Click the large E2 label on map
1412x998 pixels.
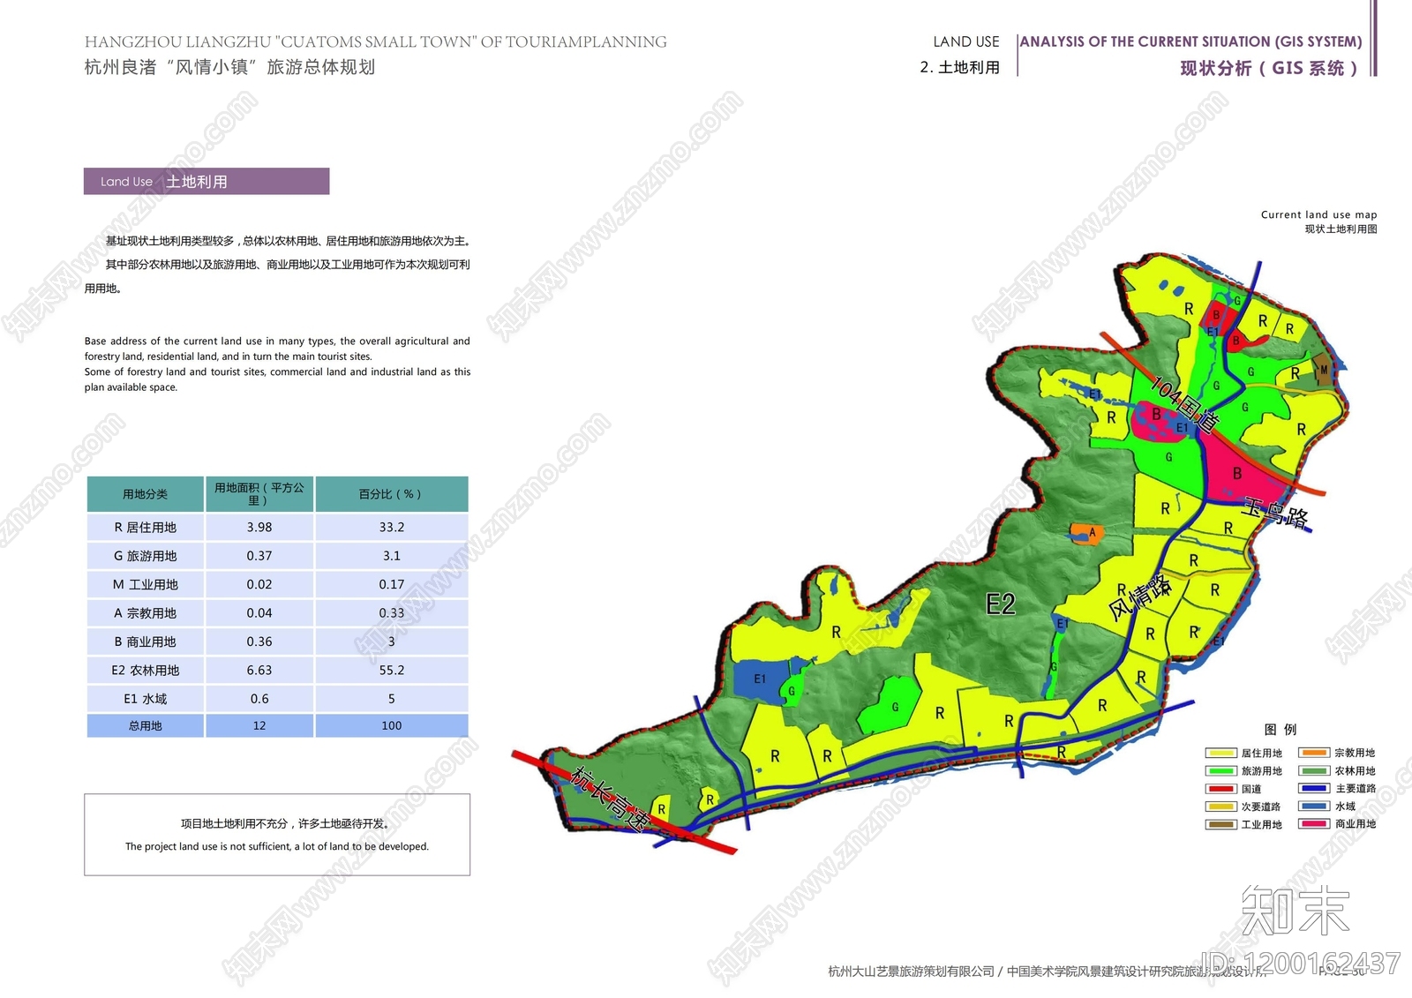click(1000, 604)
